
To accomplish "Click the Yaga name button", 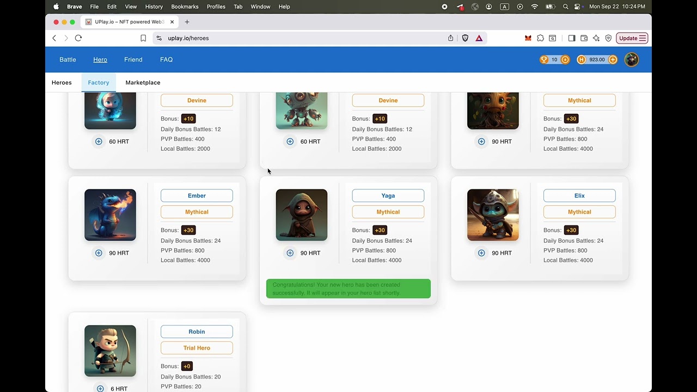I will pyautogui.click(x=388, y=195).
